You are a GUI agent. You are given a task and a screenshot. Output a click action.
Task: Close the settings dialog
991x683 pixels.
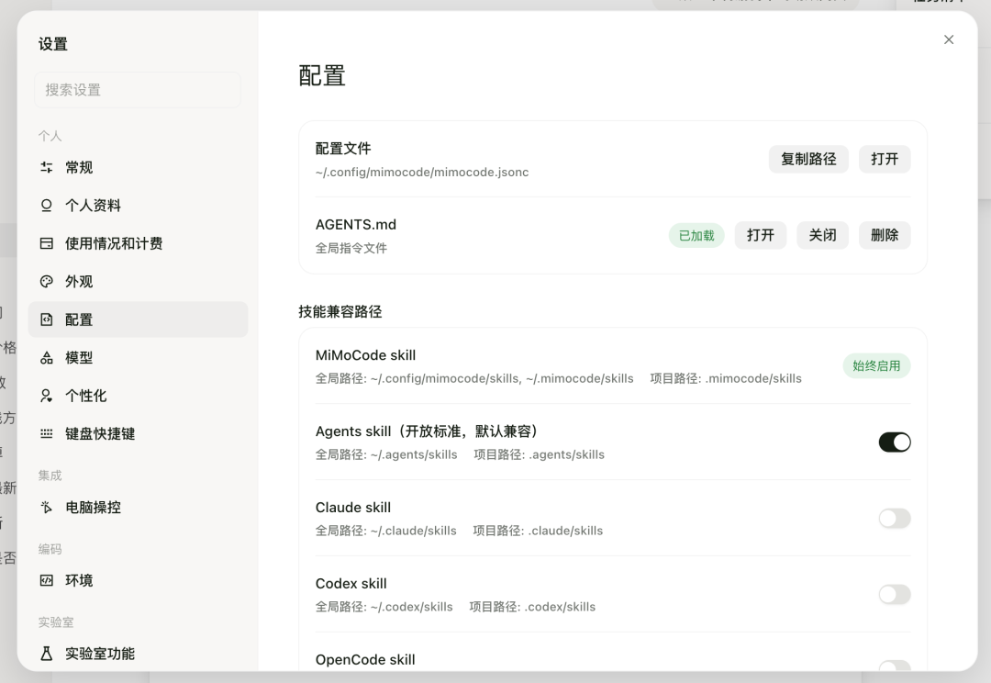[949, 39]
